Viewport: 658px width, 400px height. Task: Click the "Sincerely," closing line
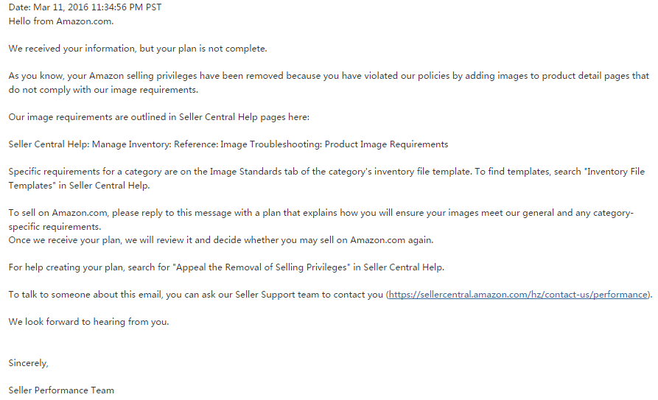tap(28, 362)
